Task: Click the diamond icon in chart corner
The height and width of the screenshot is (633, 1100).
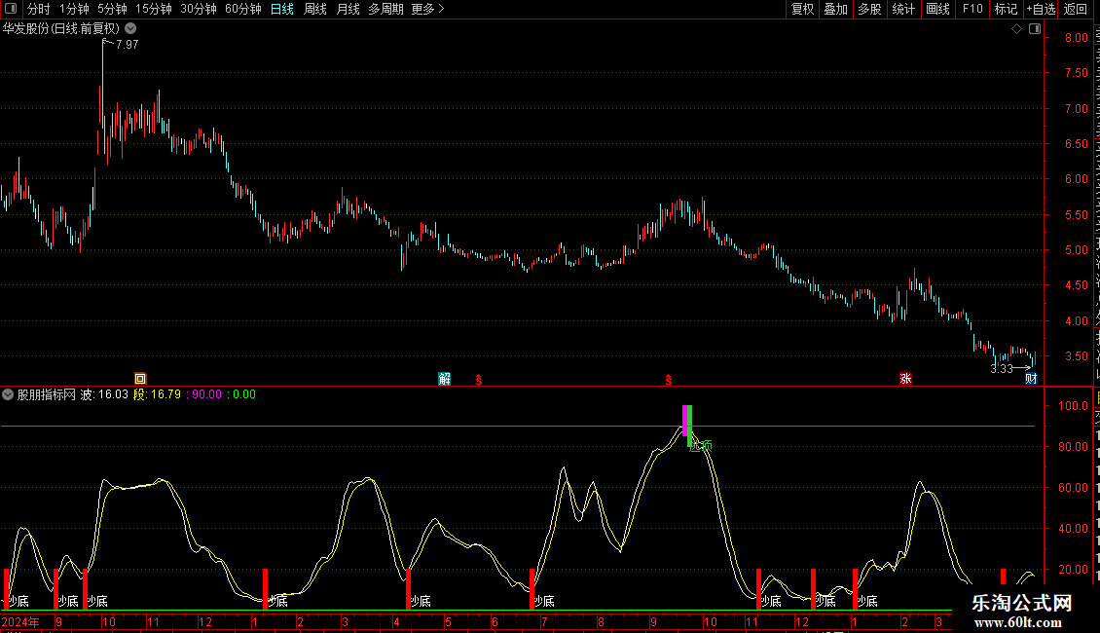Action: coord(1016,29)
